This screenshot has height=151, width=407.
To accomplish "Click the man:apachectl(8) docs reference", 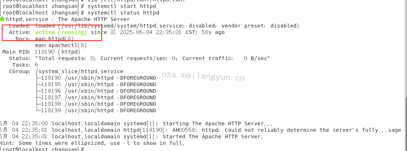I will pyautogui.click(x=61, y=45).
